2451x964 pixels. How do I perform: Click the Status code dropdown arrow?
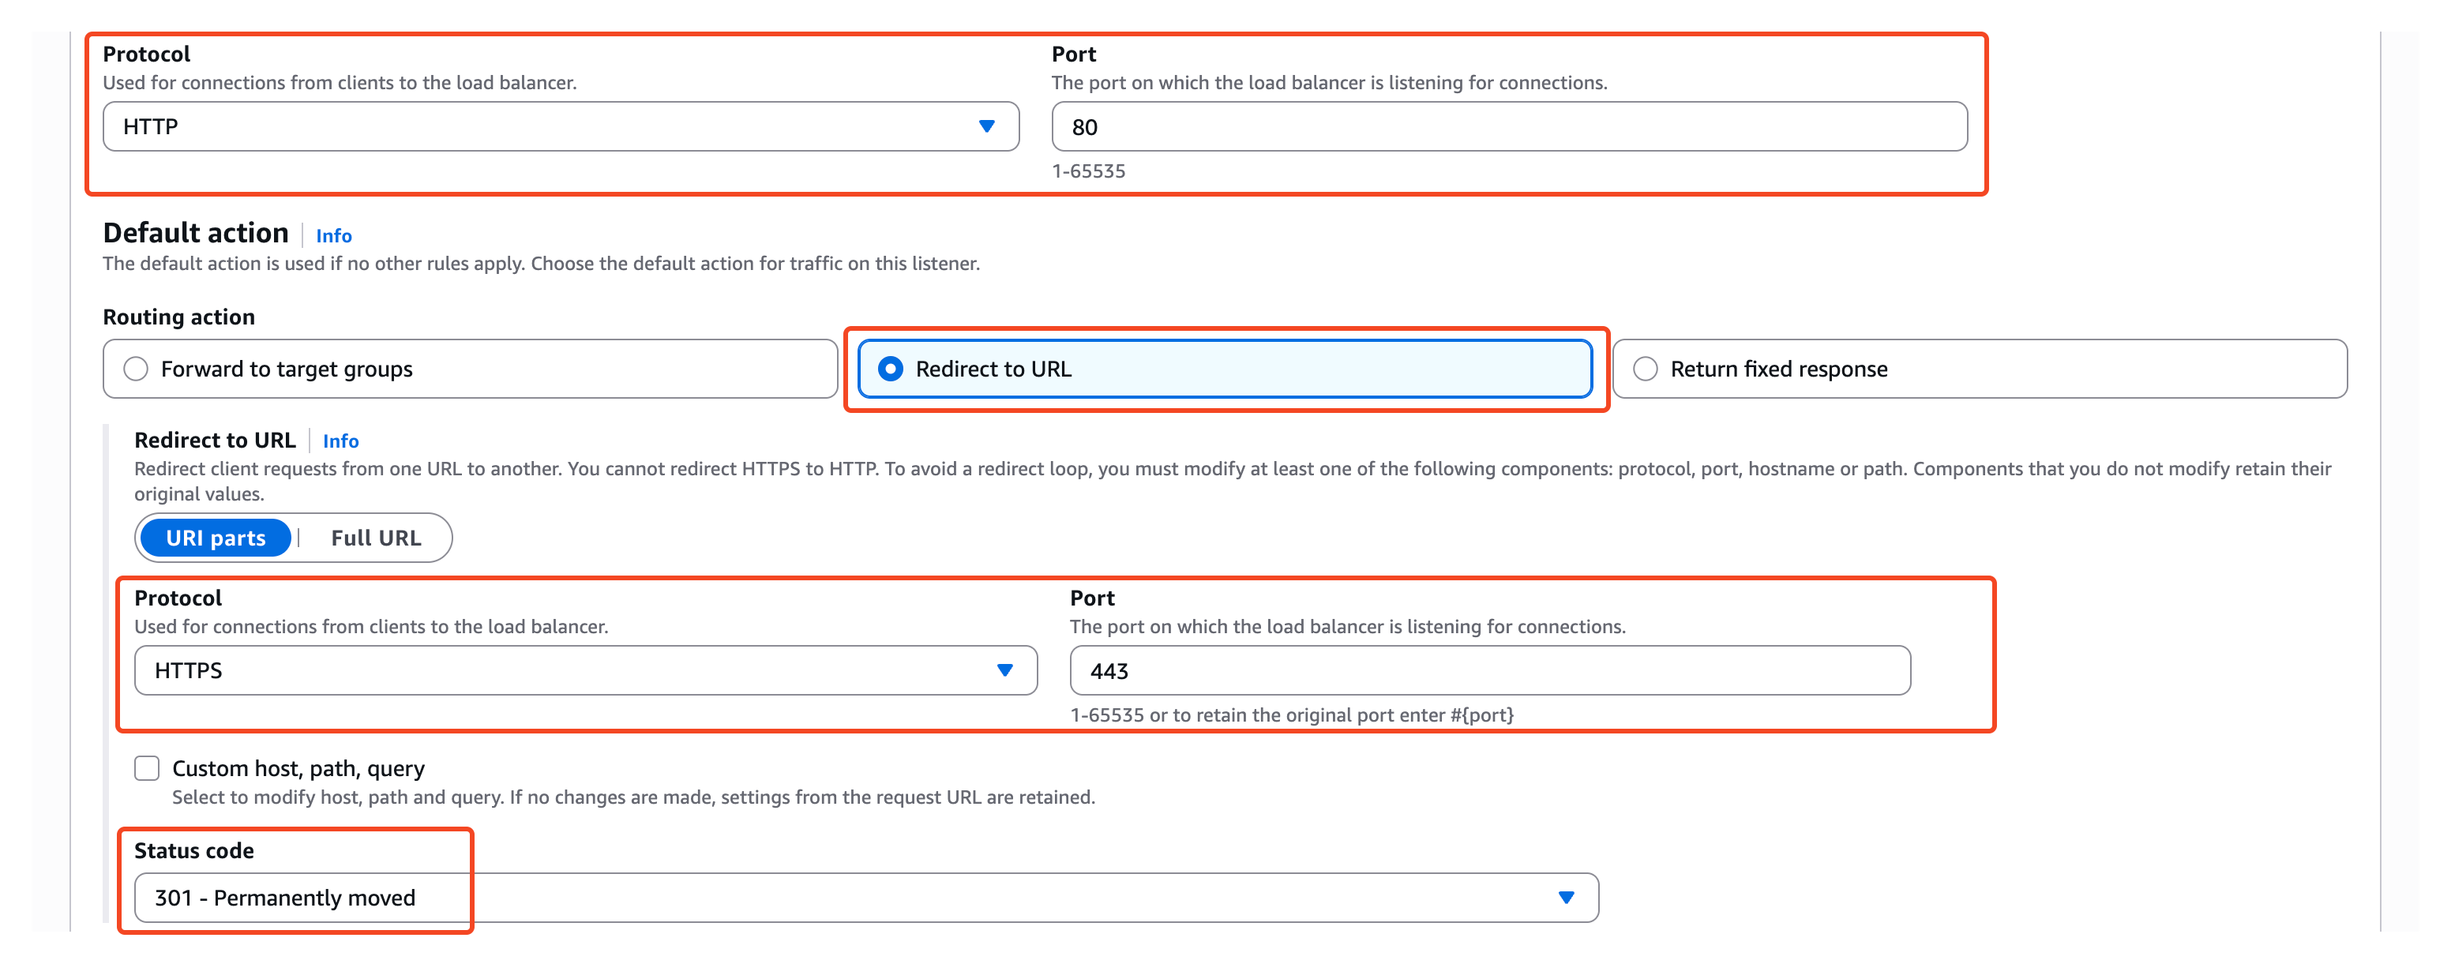pyautogui.click(x=1565, y=898)
